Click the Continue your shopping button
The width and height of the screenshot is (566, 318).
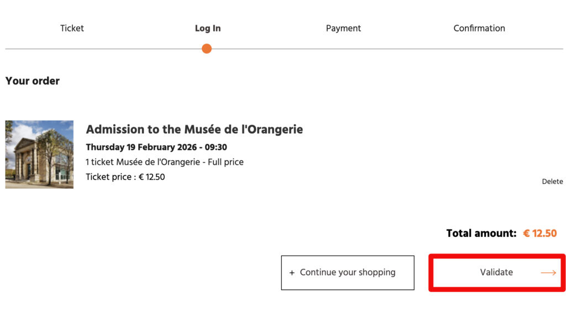(348, 273)
